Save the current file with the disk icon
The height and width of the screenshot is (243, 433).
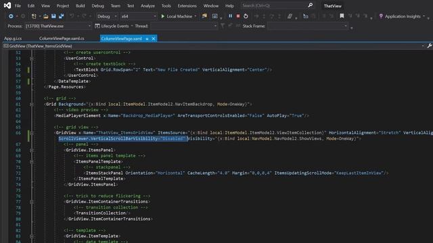[x=53, y=16]
